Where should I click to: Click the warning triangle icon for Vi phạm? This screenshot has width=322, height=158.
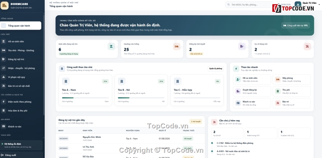pyautogui.click(x=3, y=77)
